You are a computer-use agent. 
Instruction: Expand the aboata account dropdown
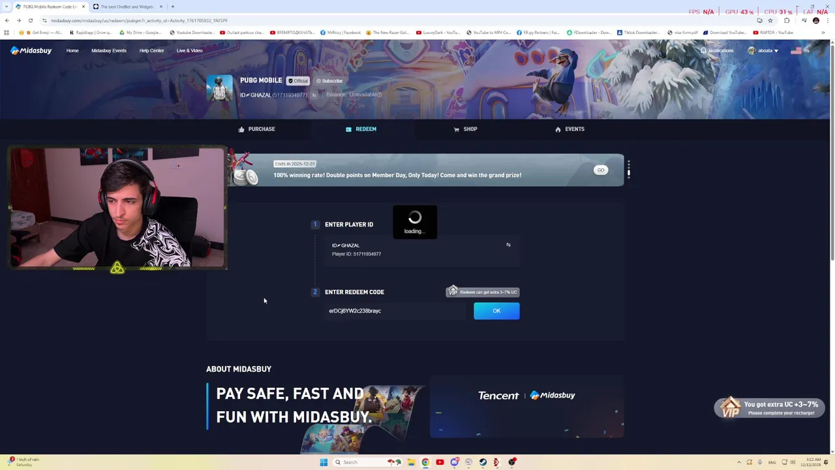[x=763, y=50]
